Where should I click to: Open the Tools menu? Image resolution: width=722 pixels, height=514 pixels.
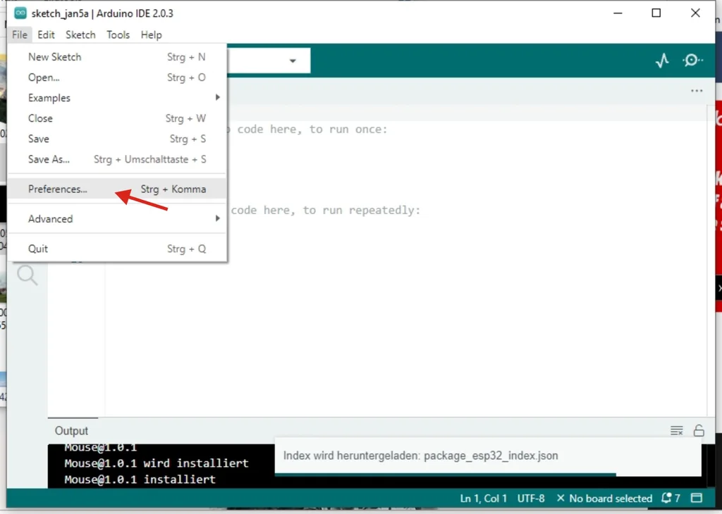118,35
